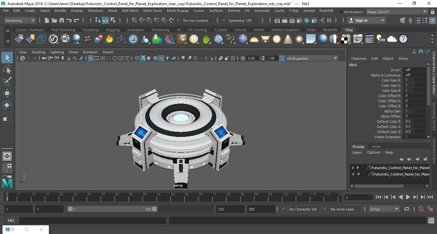
Task: Toggle playback P of first display layer
Action: [x=358, y=168]
